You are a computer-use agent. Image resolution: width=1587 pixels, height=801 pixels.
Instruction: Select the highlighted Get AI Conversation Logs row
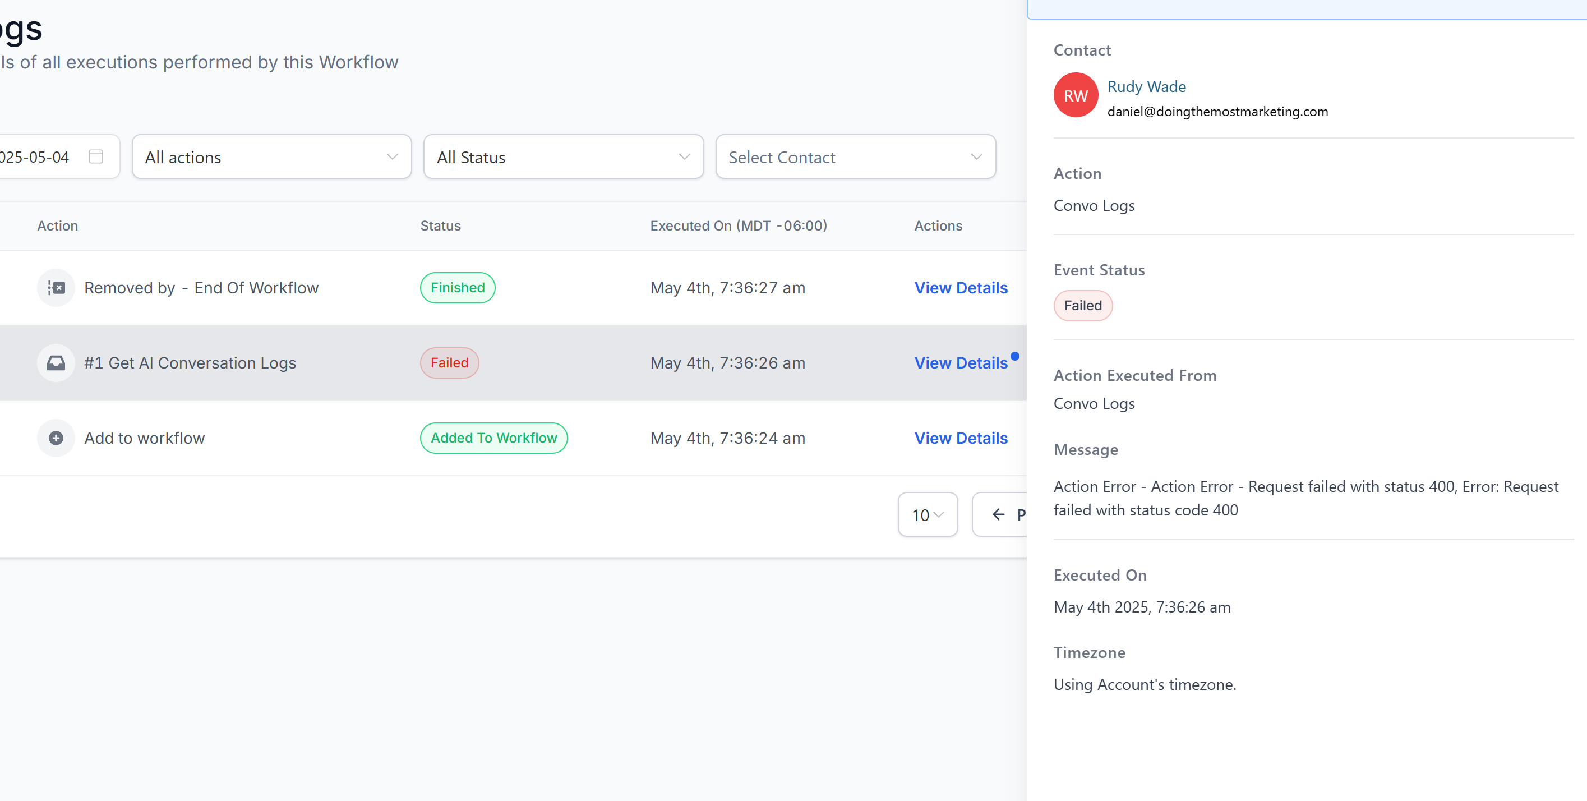point(431,363)
